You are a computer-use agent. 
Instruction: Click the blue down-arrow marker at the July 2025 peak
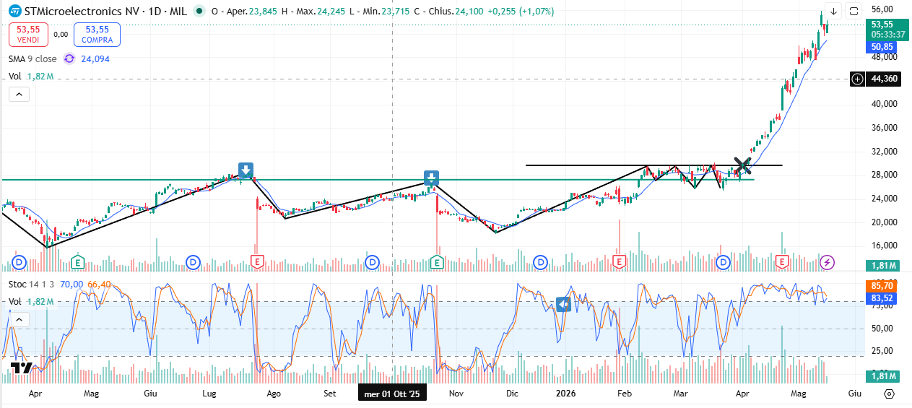tap(246, 171)
